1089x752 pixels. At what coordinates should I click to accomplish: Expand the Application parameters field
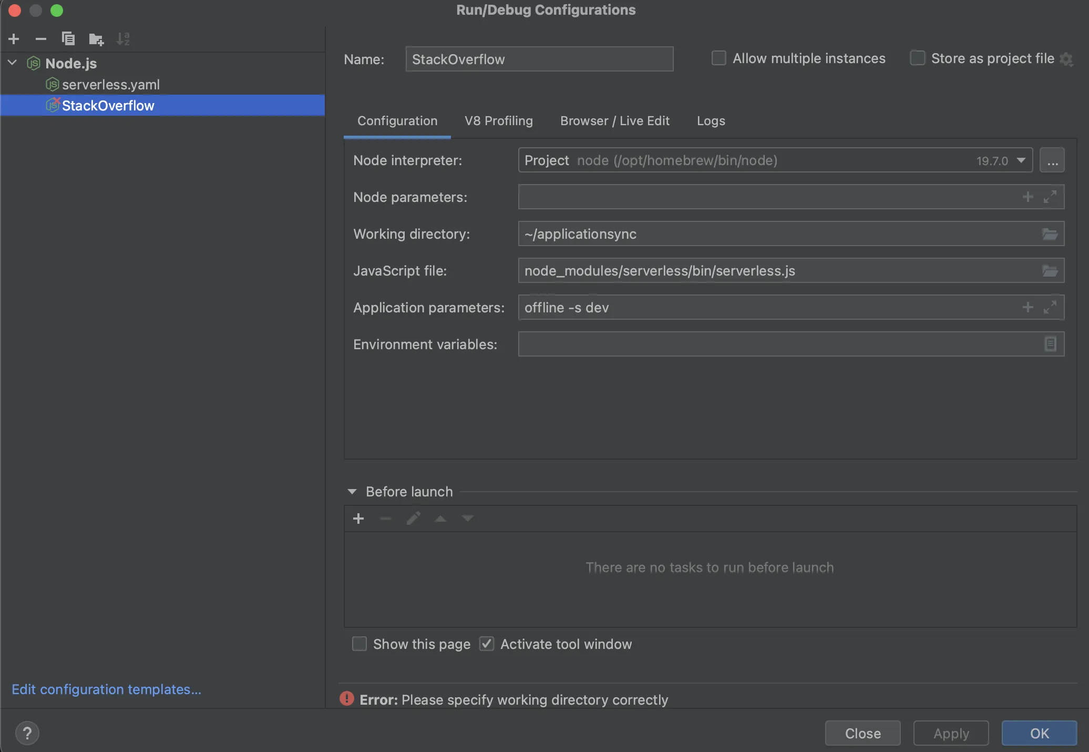point(1050,308)
